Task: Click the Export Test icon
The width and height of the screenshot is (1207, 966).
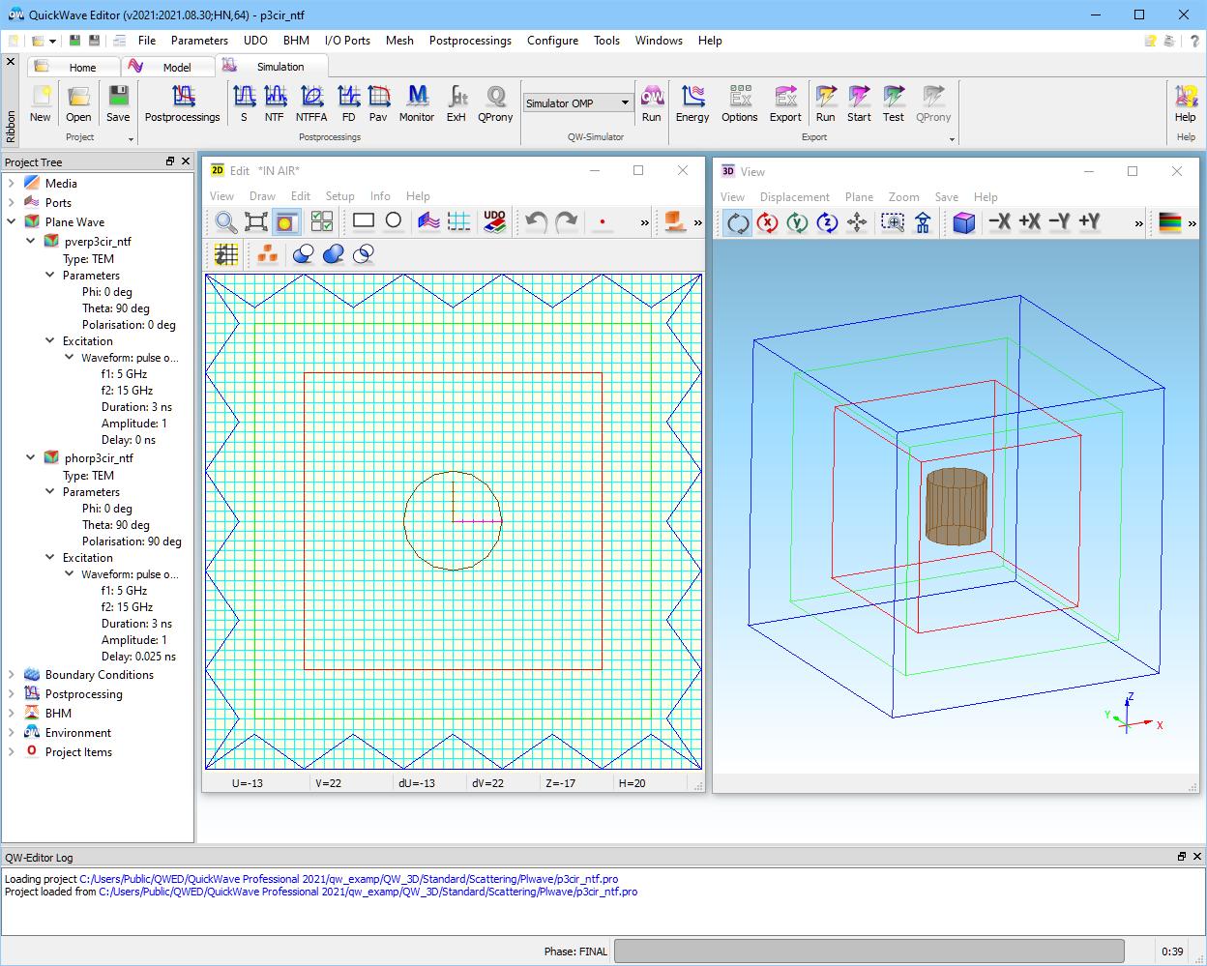Action: coord(894,103)
